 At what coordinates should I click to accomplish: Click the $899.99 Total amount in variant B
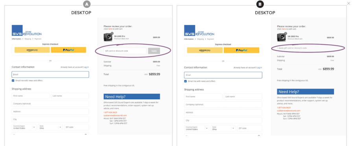[x=328, y=69]
